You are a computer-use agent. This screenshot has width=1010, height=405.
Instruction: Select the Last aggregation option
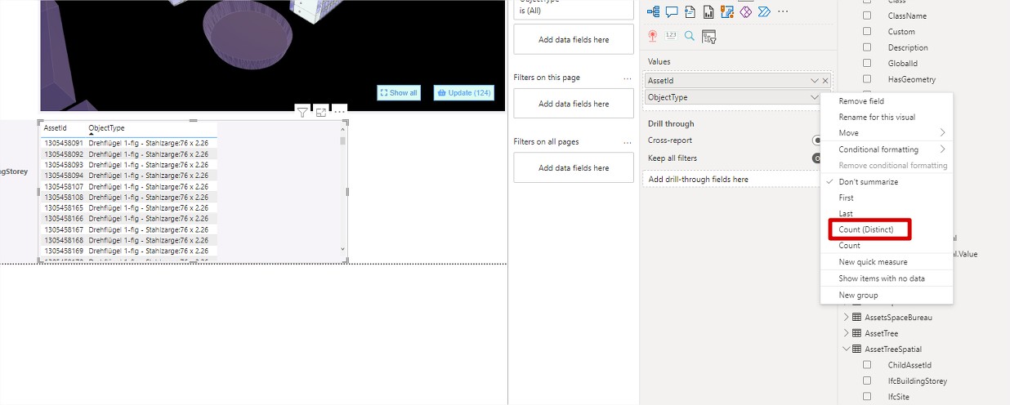click(x=887, y=214)
